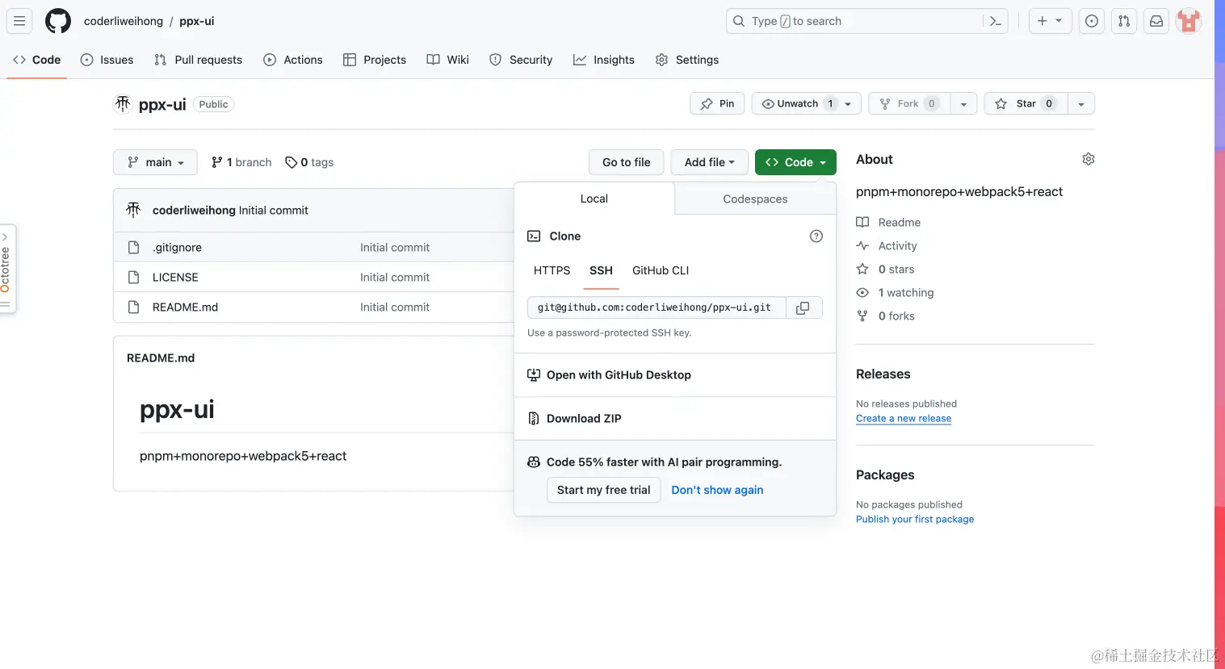Open README.md in the file list
Screen dimensions: 1225x669
point(185,307)
